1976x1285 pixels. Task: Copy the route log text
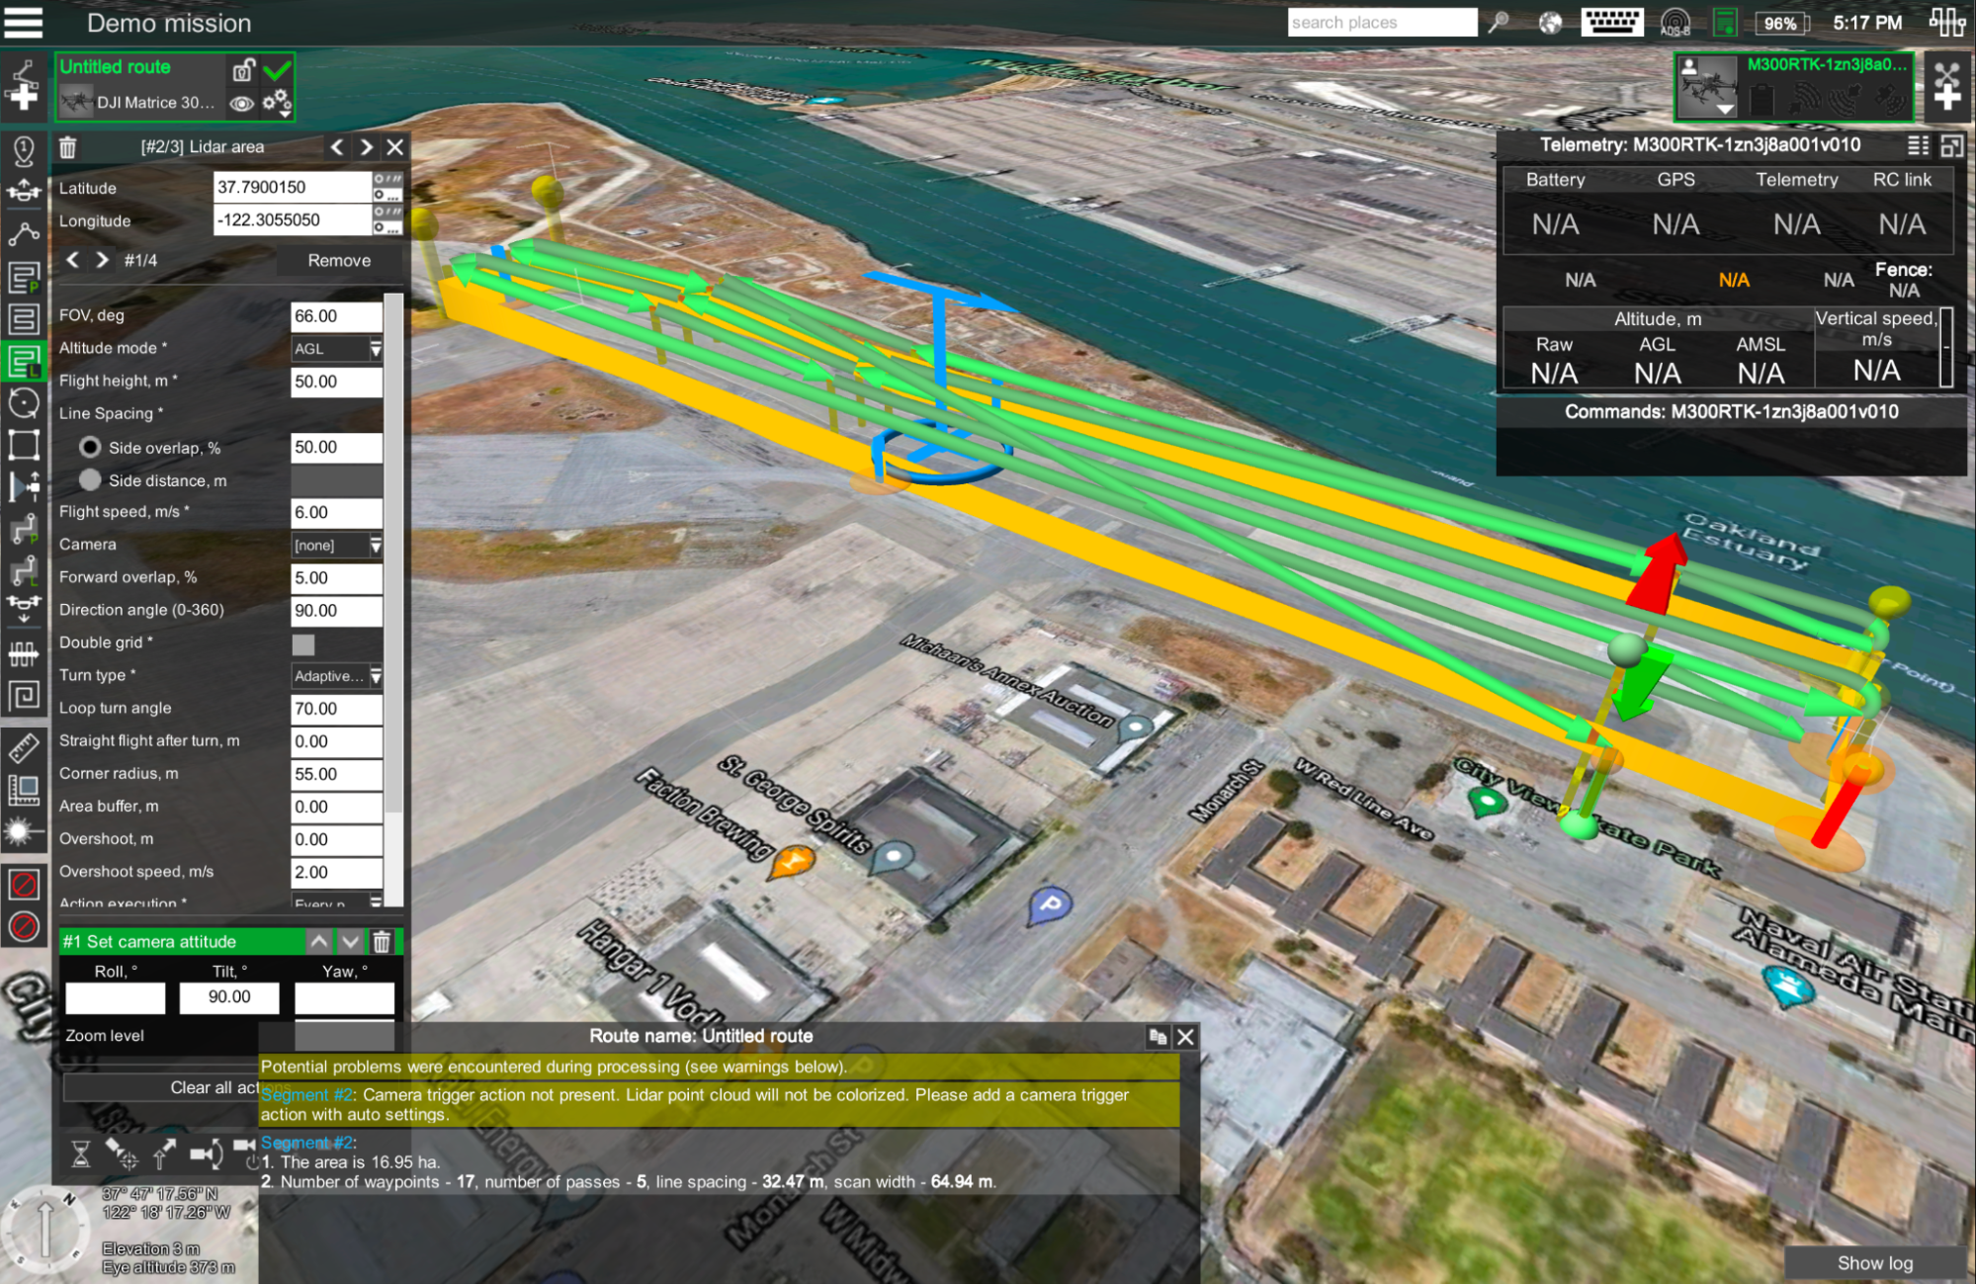point(1158,1036)
